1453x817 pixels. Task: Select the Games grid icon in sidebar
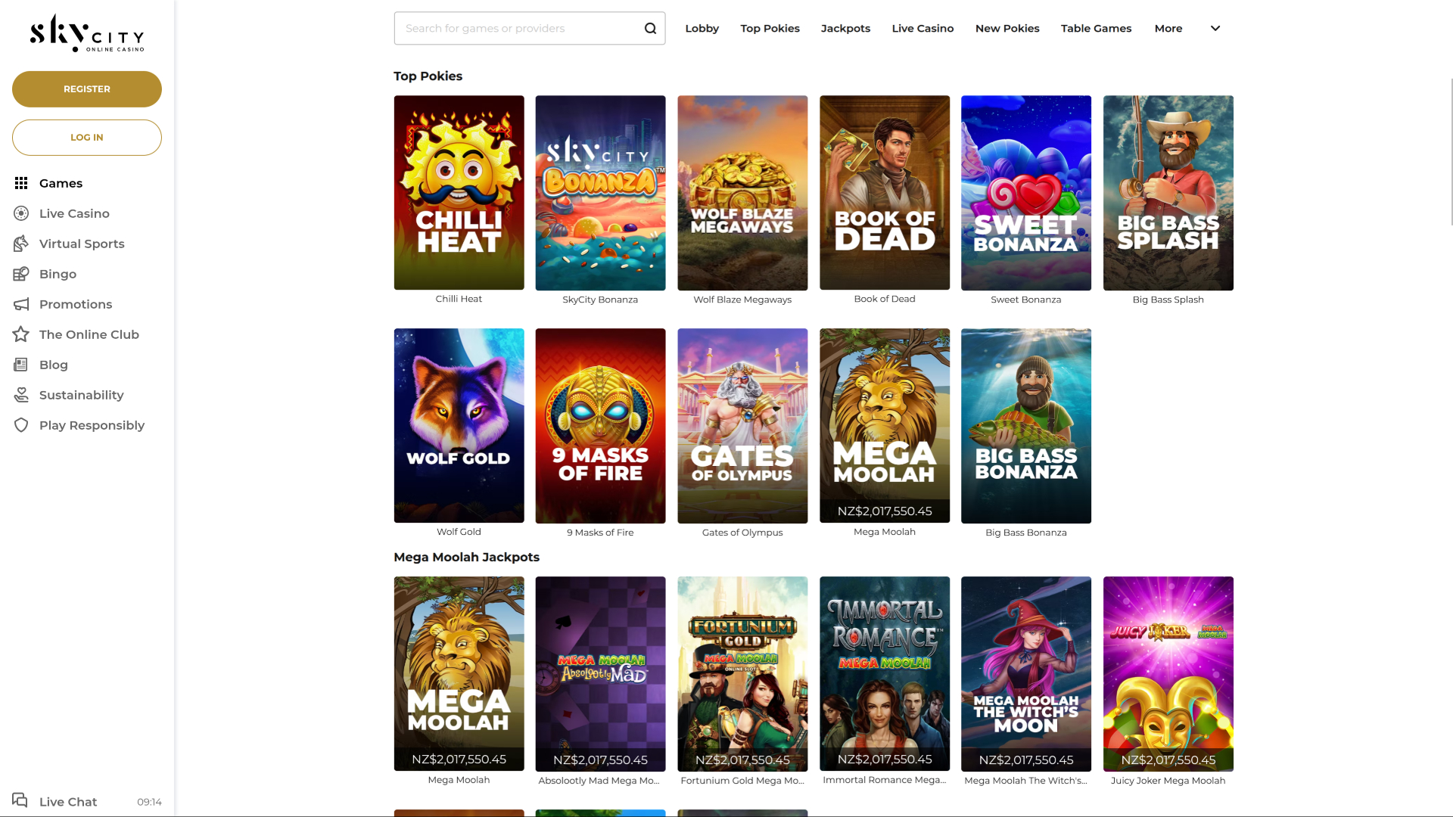(x=21, y=183)
